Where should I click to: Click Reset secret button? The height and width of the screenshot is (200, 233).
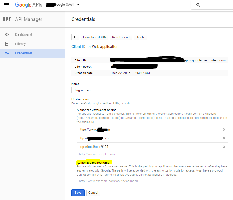pyautogui.click(x=121, y=37)
